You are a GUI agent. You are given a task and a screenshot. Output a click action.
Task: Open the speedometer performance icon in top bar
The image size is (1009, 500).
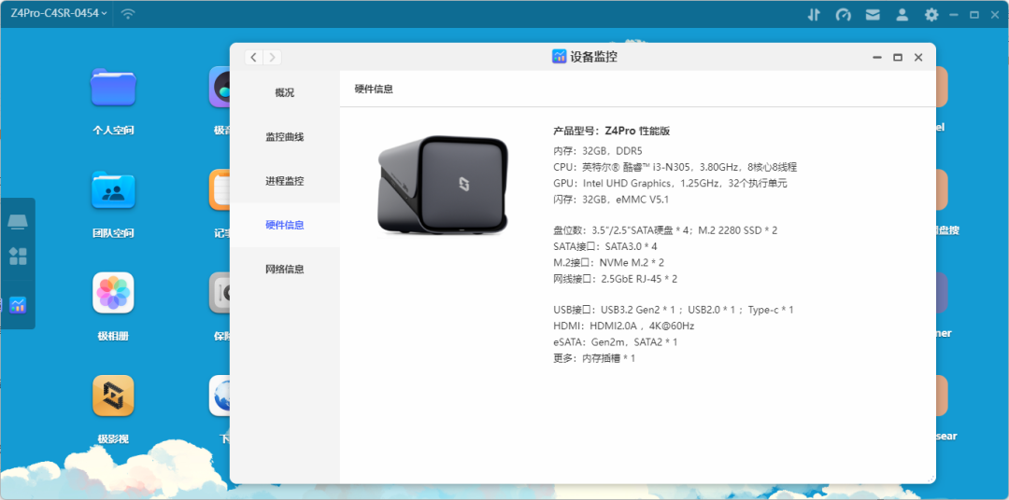point(843,14)
